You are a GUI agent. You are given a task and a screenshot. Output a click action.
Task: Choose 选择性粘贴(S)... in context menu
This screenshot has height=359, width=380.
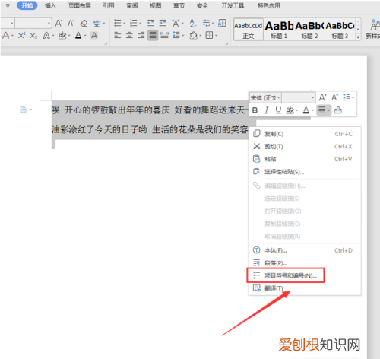pos(305,172)
